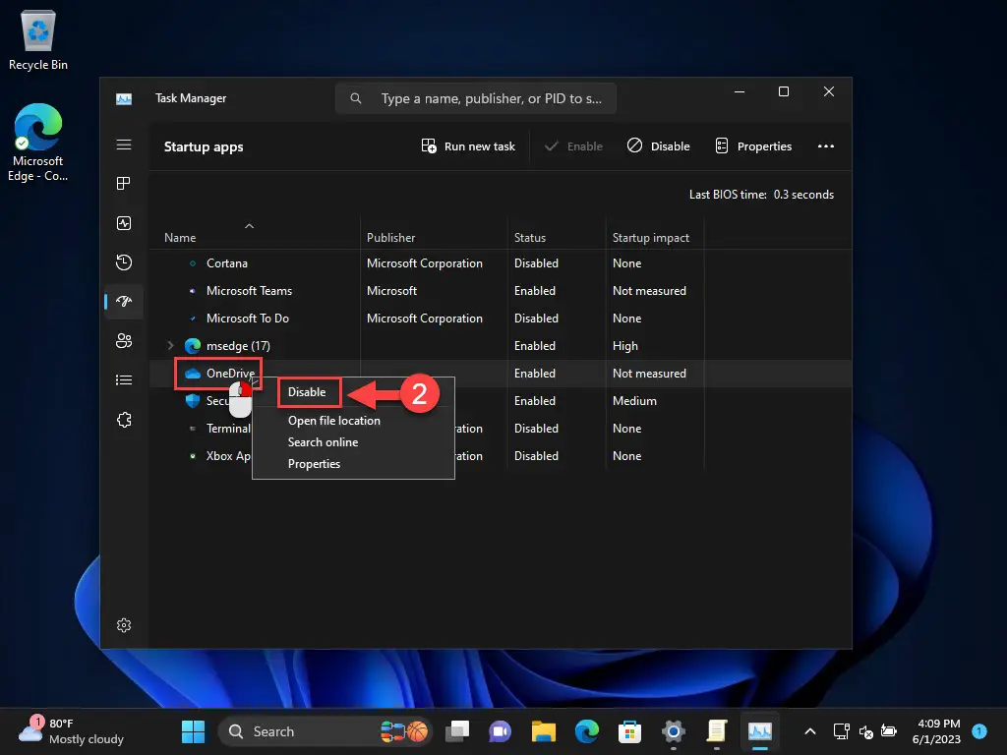Click Last BIOS time 0.3 seconds text
Image resolution: width=1007 pixels, height=755 pixels.
click(761, 195)
